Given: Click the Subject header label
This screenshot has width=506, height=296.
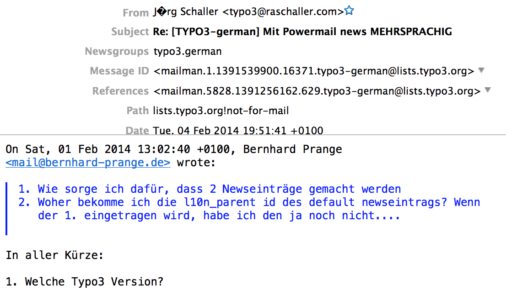Looking at the screenshot, I should point(130,32).
